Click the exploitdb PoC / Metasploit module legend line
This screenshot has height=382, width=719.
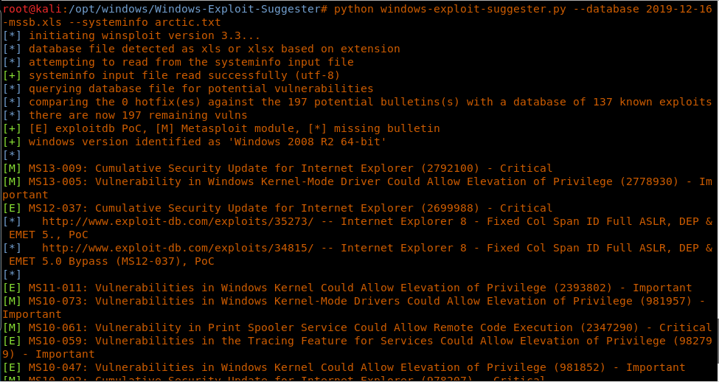(234, 128)
